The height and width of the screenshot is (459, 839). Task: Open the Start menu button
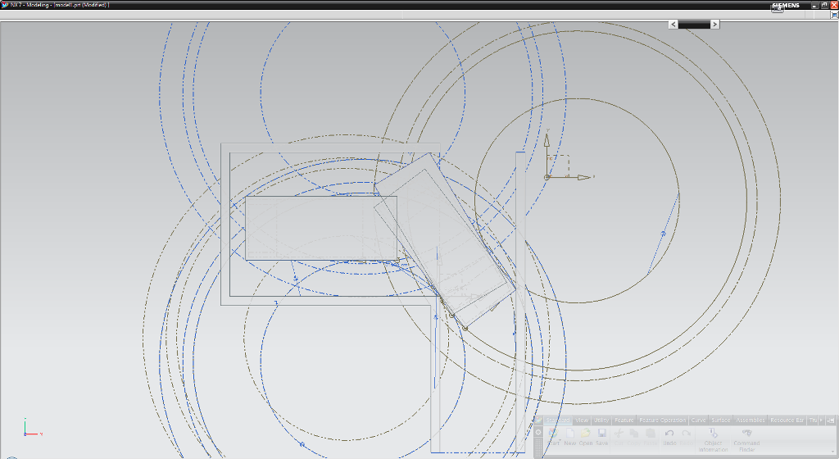point(554,437)
